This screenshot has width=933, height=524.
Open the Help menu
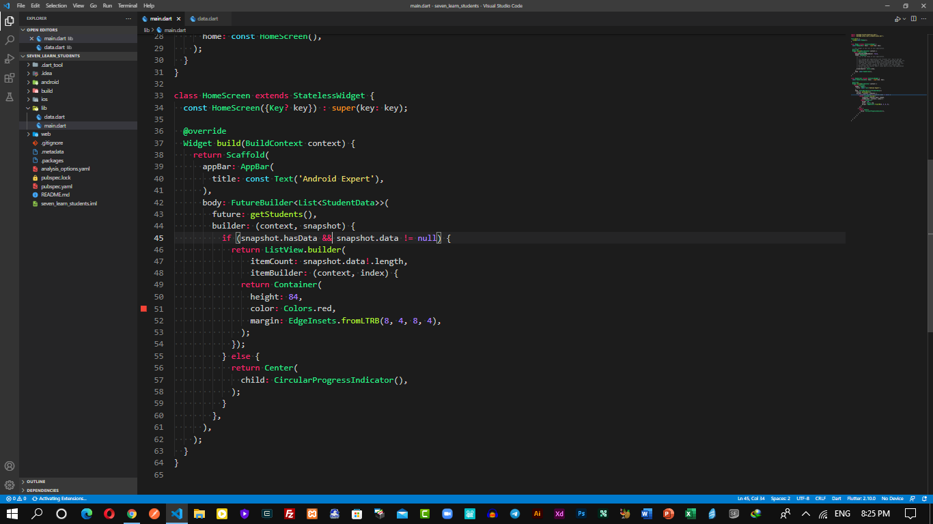149,5
